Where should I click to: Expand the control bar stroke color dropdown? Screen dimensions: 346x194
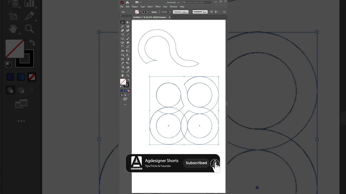point(148,12)
